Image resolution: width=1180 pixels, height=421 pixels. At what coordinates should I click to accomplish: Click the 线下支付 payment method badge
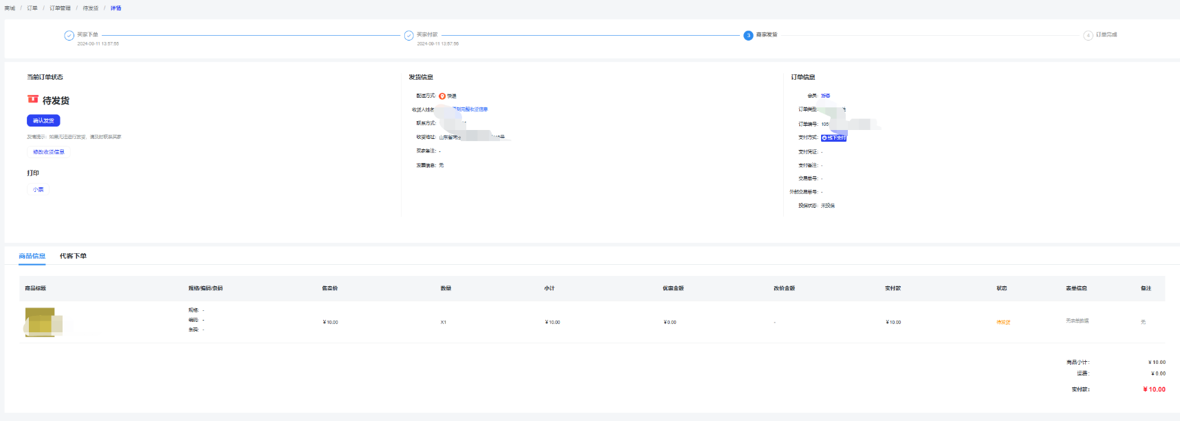pyautogui.click(x=833, y=138)
